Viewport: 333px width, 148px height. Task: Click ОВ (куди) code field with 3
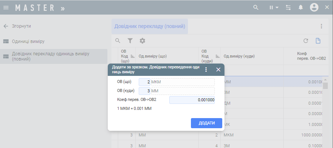144,91
